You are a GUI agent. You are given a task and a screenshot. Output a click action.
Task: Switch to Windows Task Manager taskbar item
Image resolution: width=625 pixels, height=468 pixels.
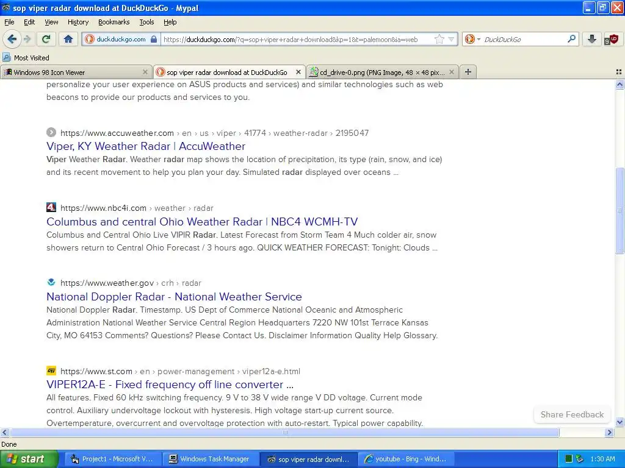pyautogui.click(x=211, y=459)
